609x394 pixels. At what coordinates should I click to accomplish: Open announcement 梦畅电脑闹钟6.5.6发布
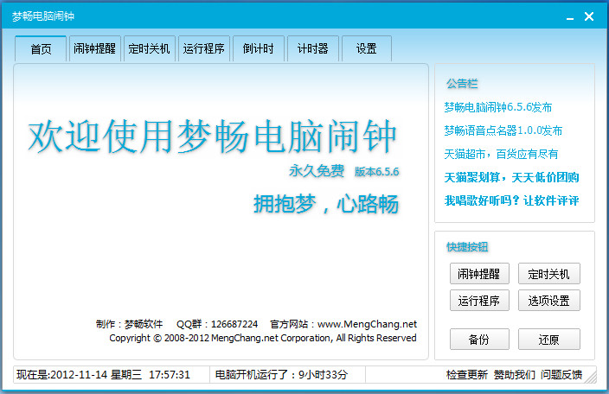(498, 107)
